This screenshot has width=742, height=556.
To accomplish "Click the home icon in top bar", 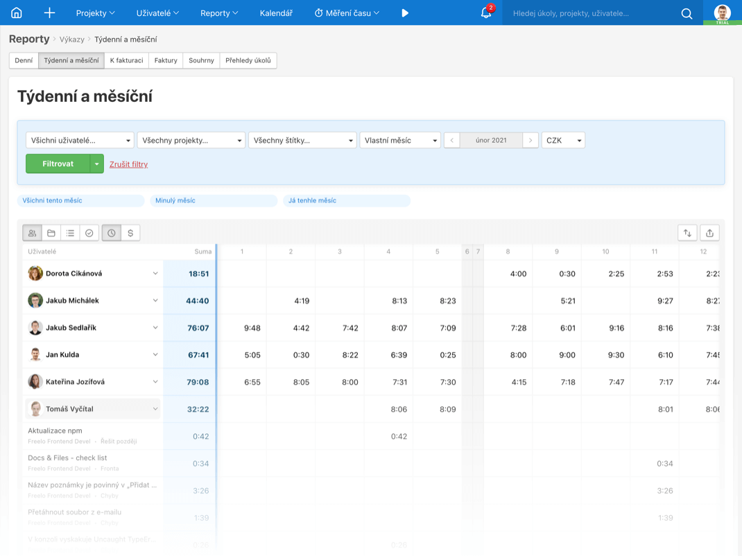I will (17, 12).
